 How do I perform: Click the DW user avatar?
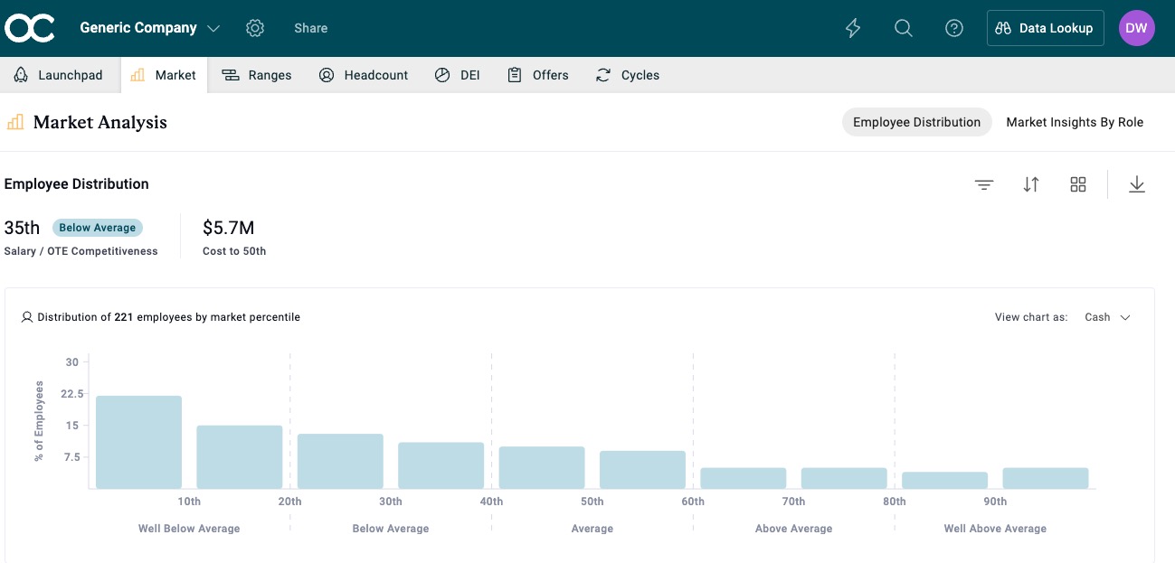1136,28
